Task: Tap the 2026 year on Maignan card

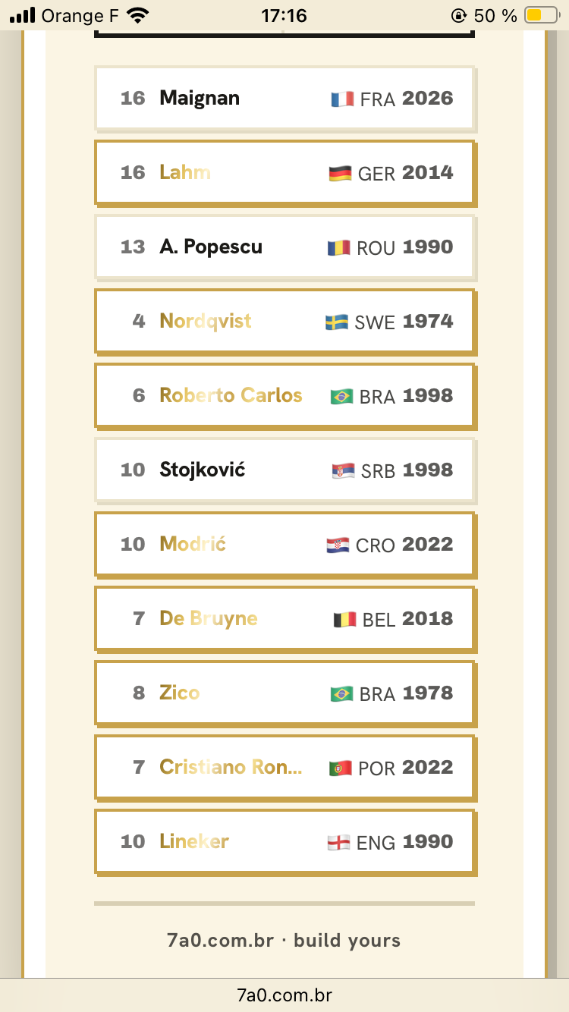Action: pos(428,98)
